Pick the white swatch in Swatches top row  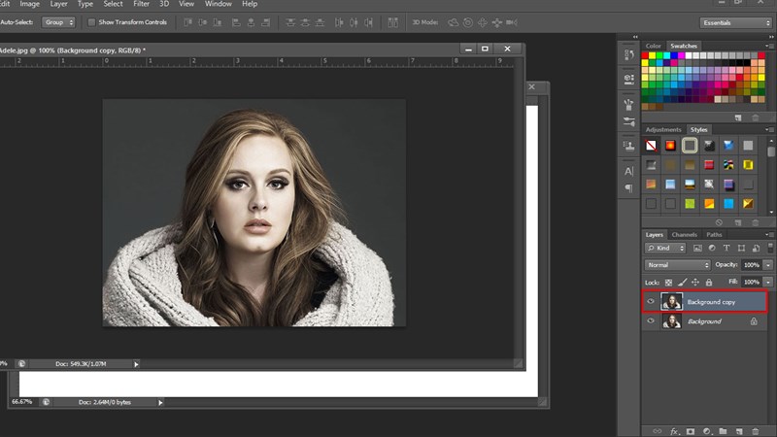click(689, 55)
